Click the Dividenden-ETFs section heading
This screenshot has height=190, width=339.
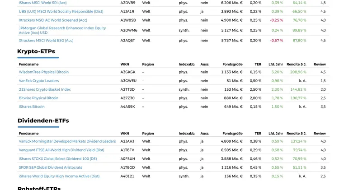point(43,120)
